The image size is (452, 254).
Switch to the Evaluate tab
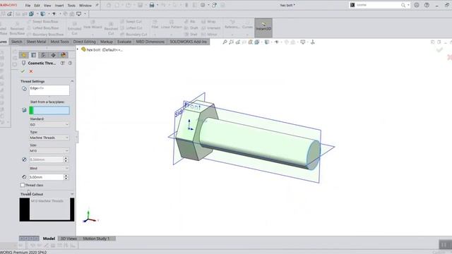tap(124, 42)
